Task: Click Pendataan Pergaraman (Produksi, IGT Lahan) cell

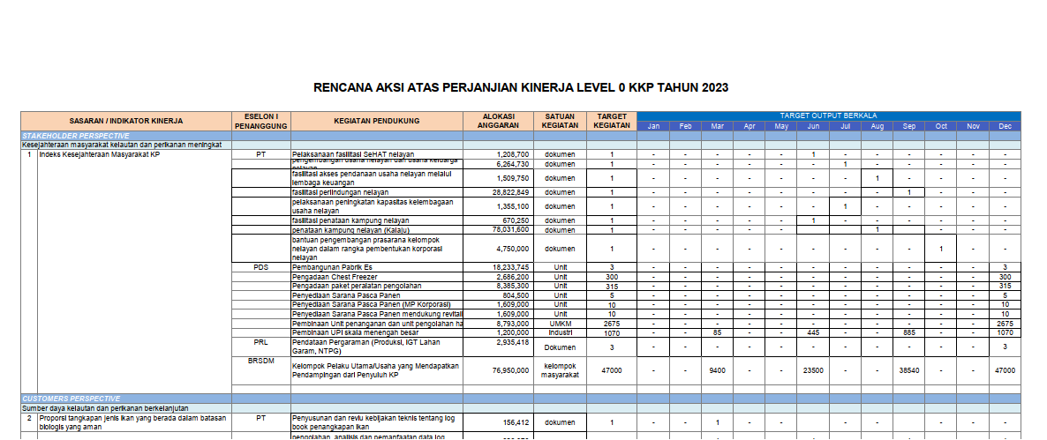Action: tap(377, 347)
